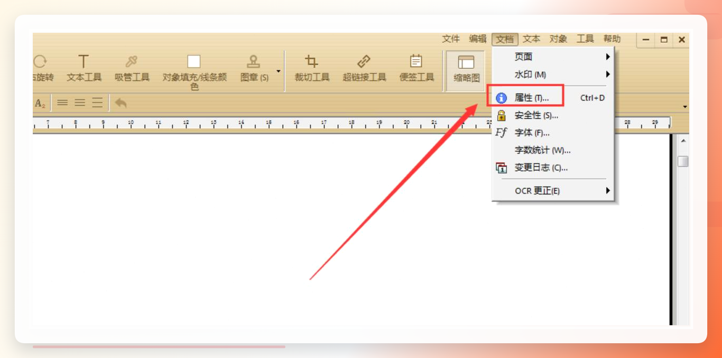Click the blank document page

pos(351,229)
